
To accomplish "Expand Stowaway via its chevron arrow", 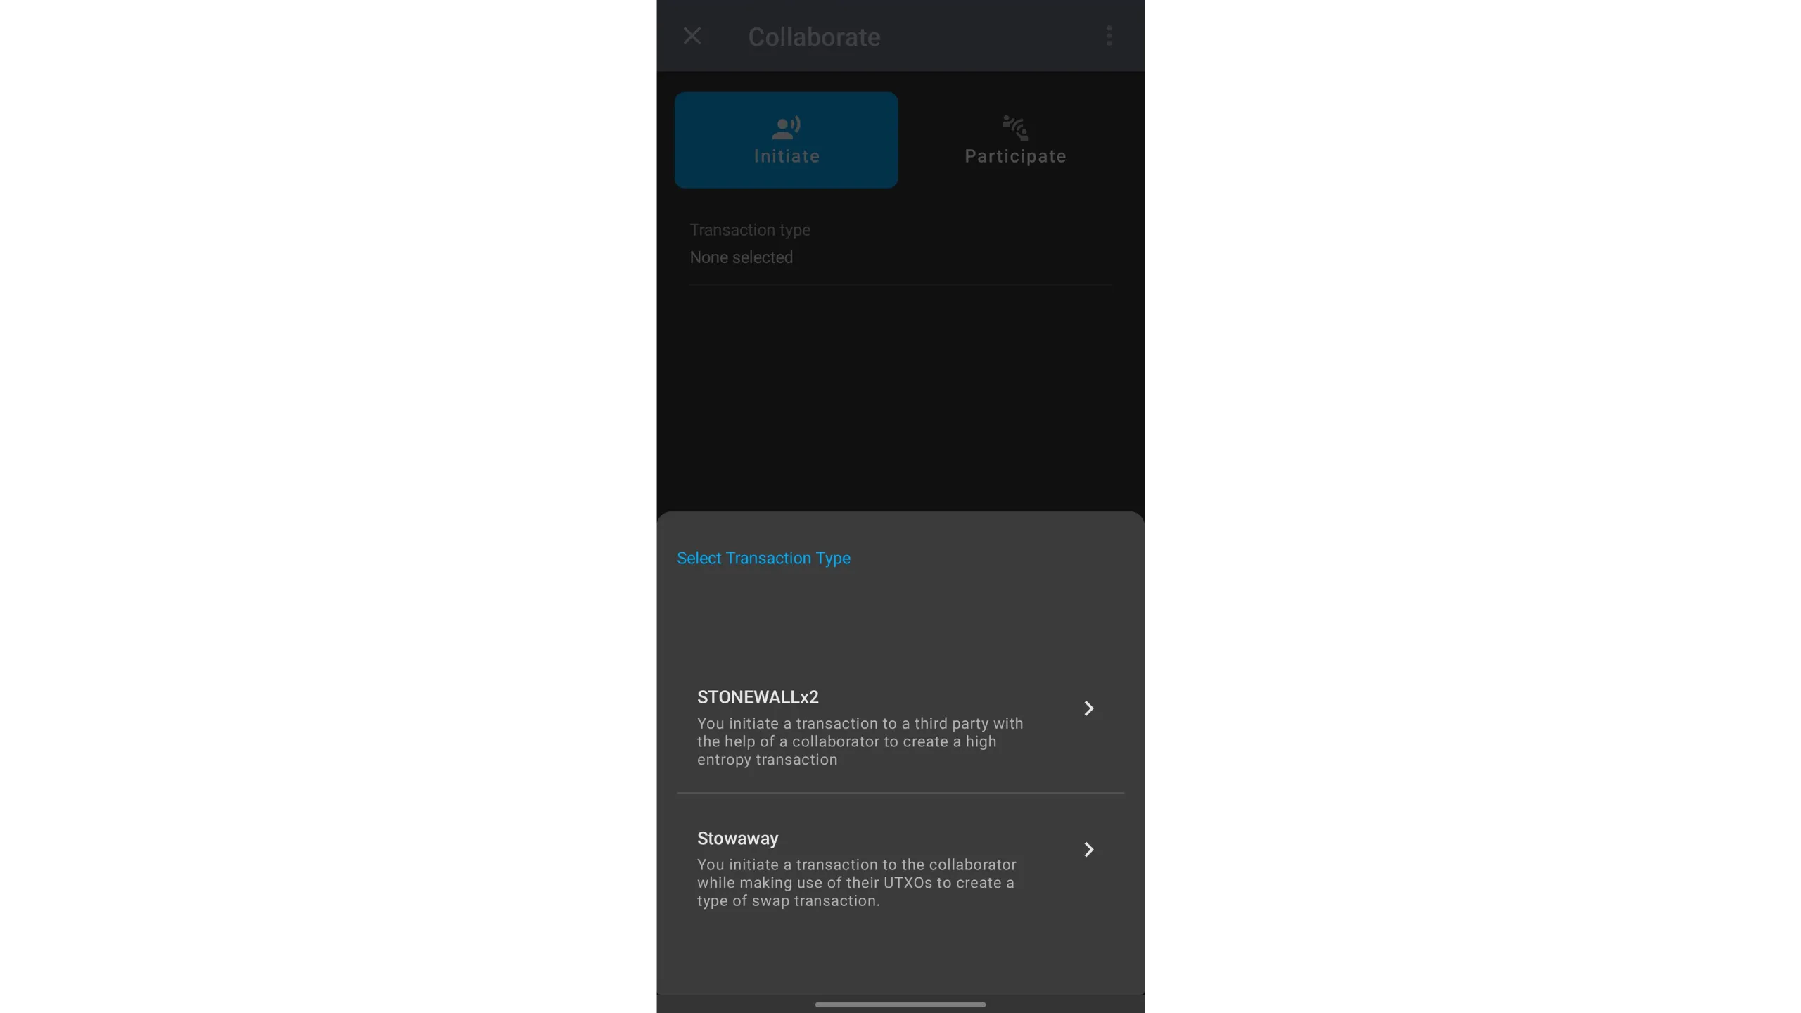I will pyautogui.click(x=1088, y=850).
